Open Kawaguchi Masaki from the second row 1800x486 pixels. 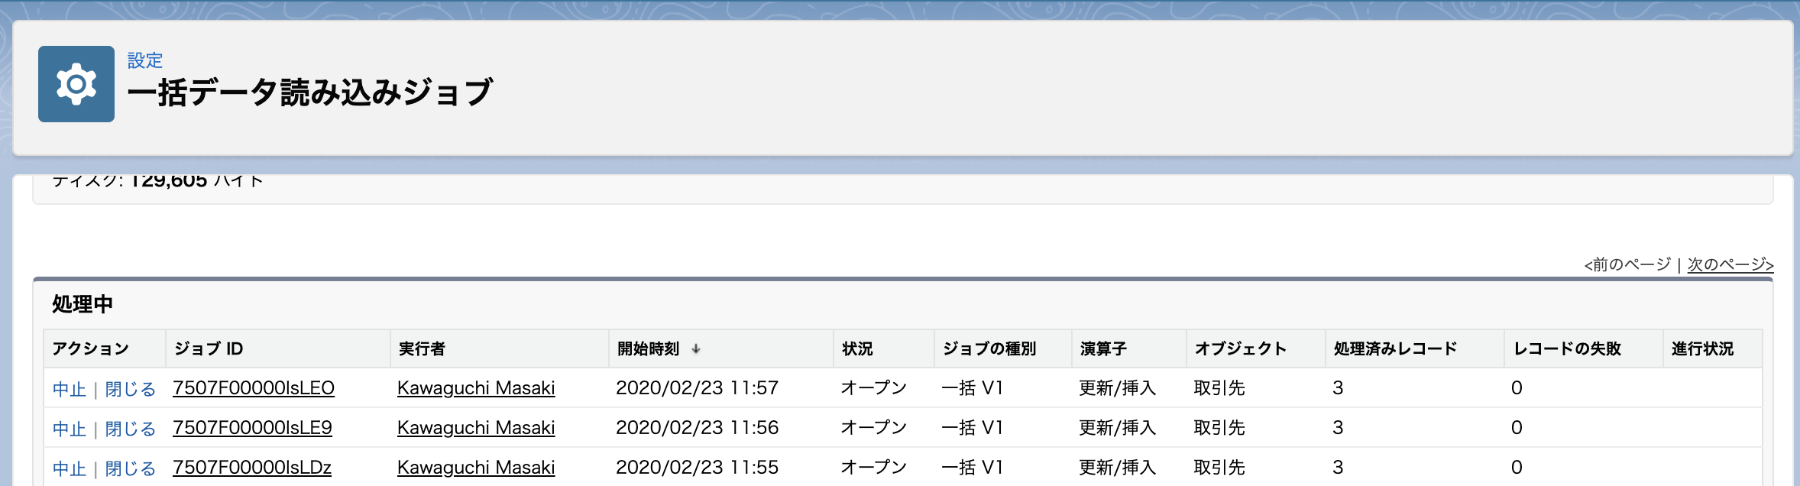(475, 428)
